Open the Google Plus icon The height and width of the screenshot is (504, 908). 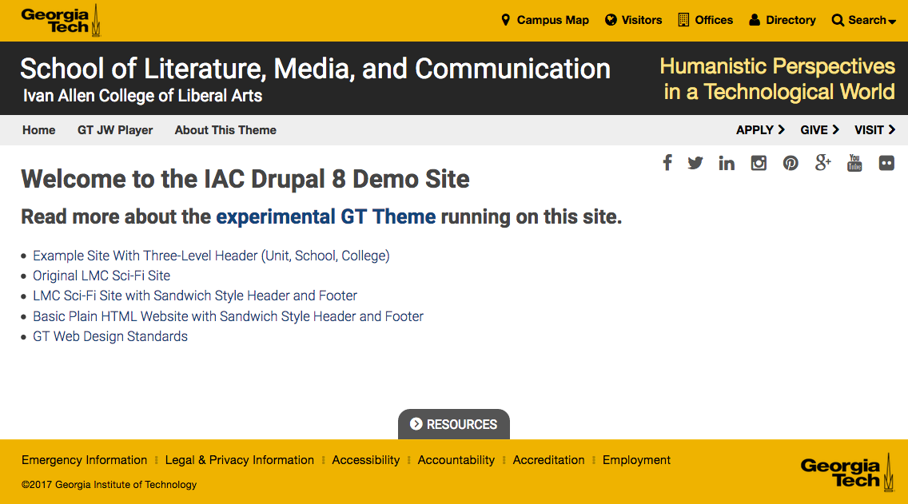coord(822,163)
